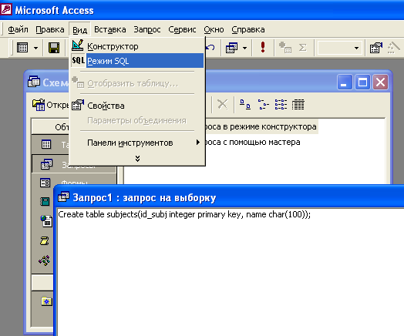The width and height of the screenshot is (404, 336).
Task: Choose Конструктор from the Вид menu
Action: (x=137, y=46)
